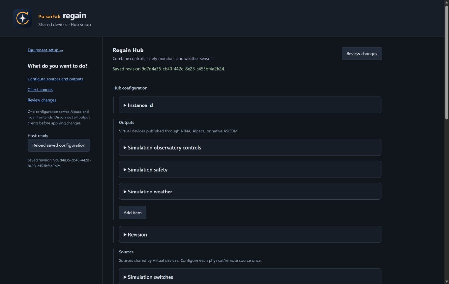
Task: Click the sidebar Saved revision id text
Action: [59, 163]
